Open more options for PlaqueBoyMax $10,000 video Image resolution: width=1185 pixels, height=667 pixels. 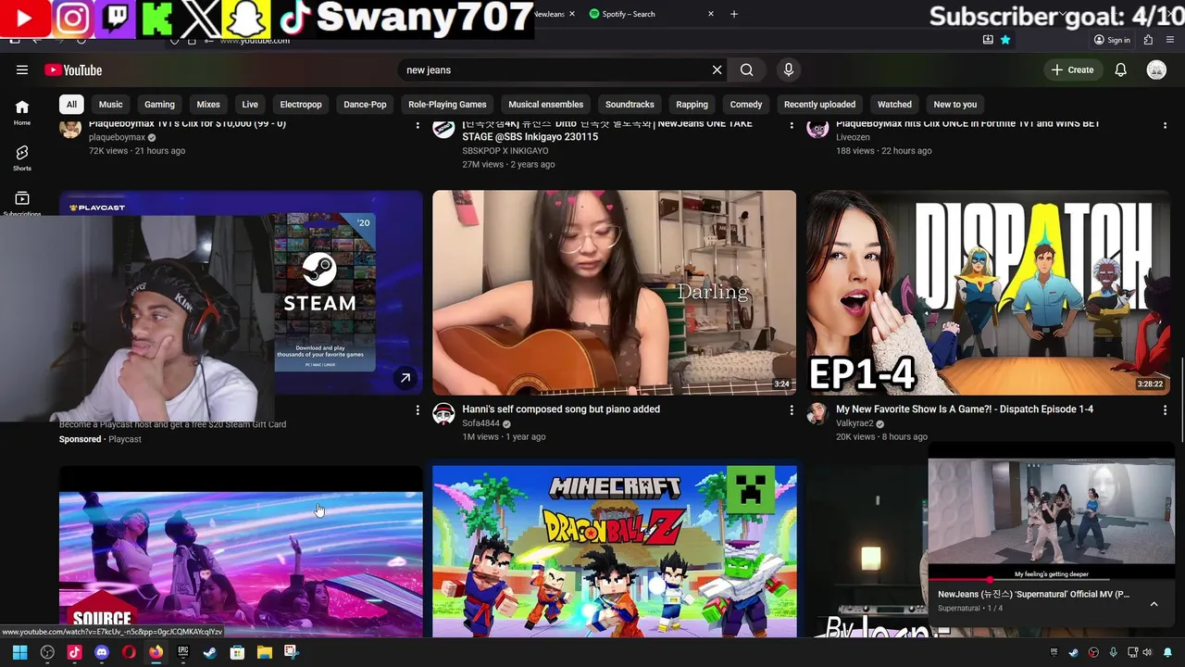(x=418, y=124)
